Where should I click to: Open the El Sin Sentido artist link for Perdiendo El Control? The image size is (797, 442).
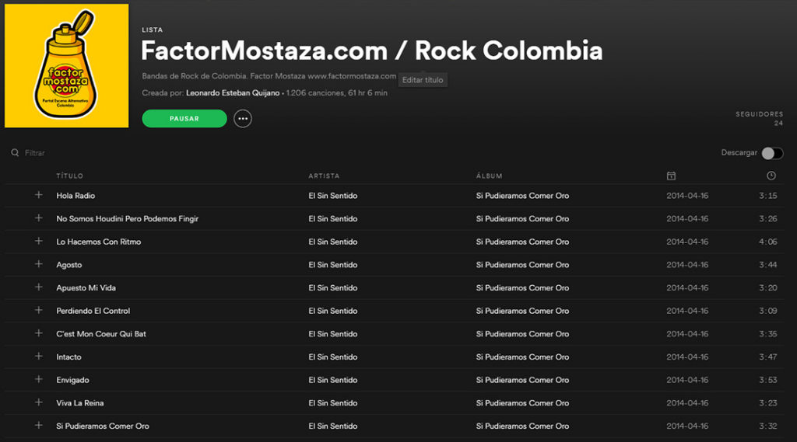(x=333, y=311)
